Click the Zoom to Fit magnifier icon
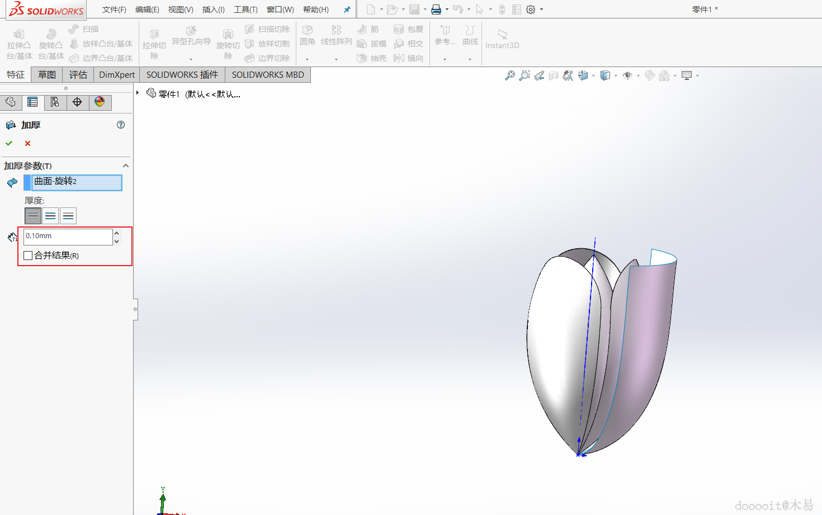822x515 pixels. [509, 75]
